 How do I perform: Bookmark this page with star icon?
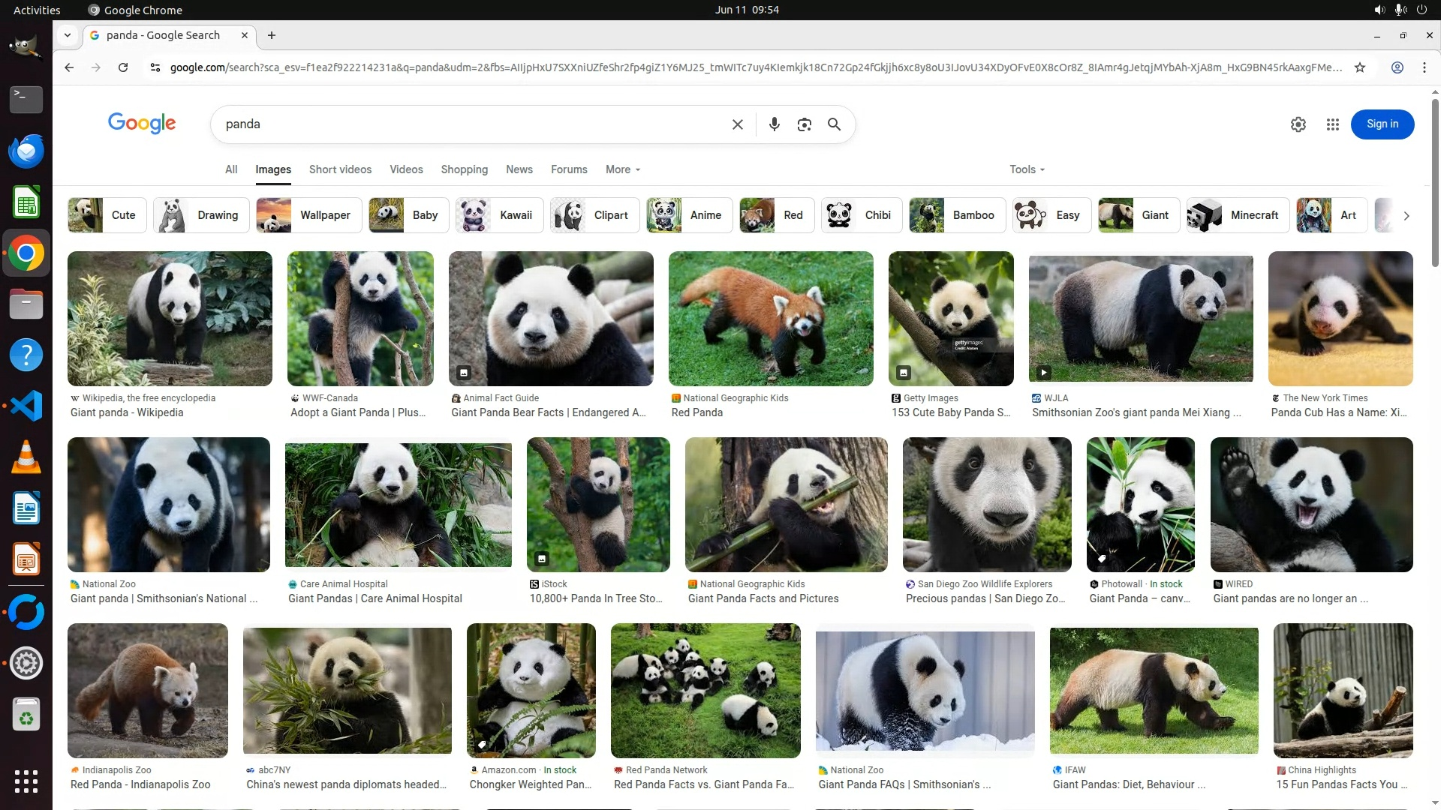click(1359, 67)
